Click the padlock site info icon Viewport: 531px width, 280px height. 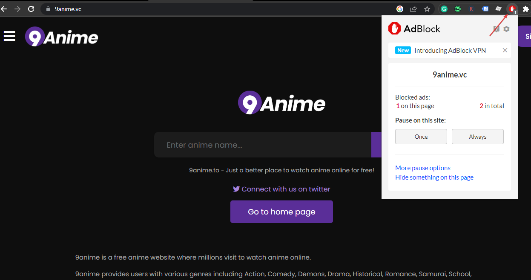pos(48,9)
